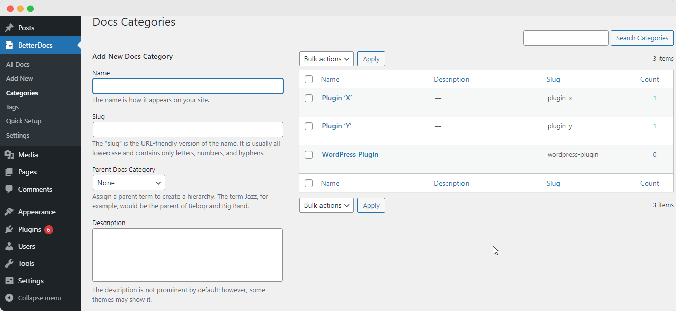The image size is (676, 311).
Task: Click the Search Categories button
Action: point(642,38)
